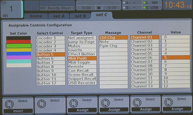Select Button 8 in the control list
The image size is (193, 115).
[51, 67]
